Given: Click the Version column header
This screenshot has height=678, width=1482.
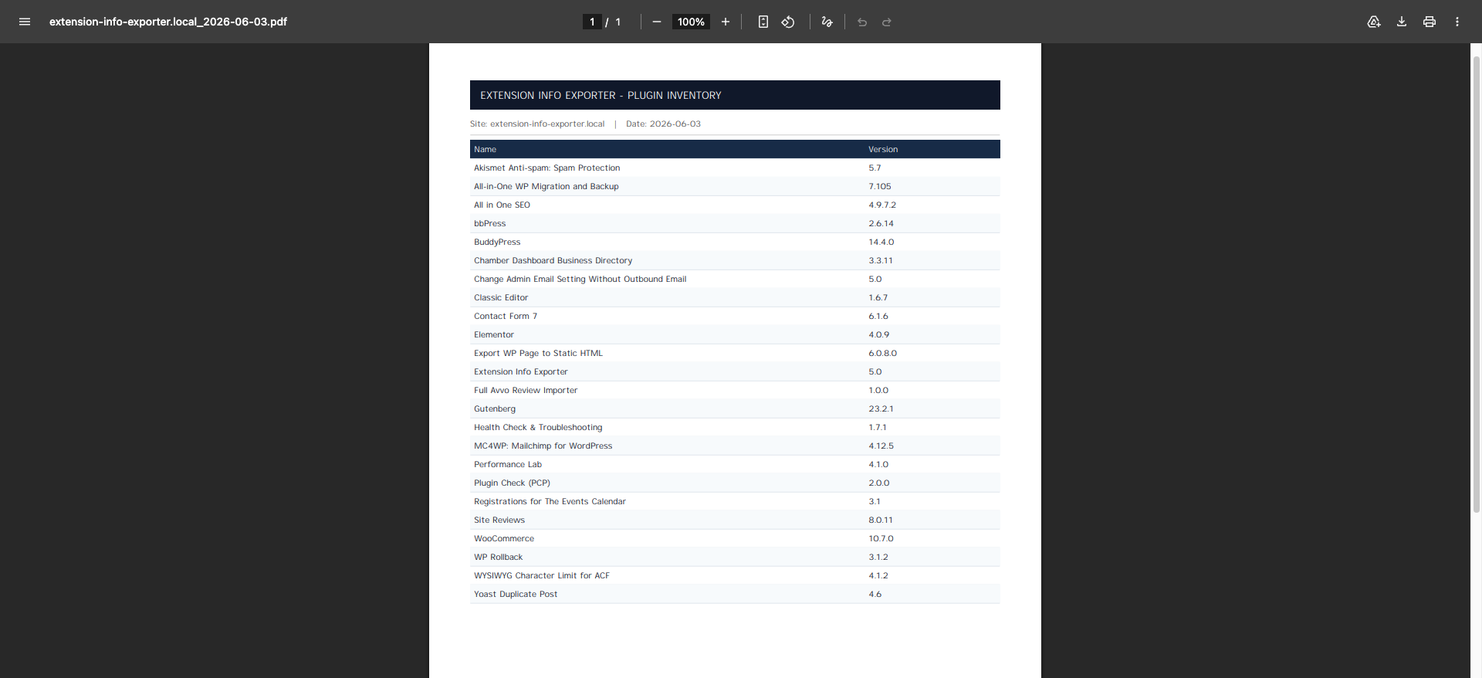Looking at the screenshot, I should (883, 149).
